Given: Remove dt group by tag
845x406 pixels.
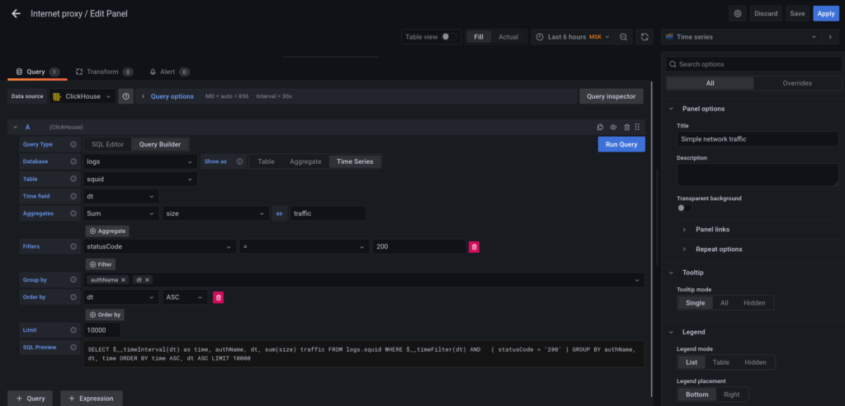Looking at the screenshot, I should pos(147,280).
